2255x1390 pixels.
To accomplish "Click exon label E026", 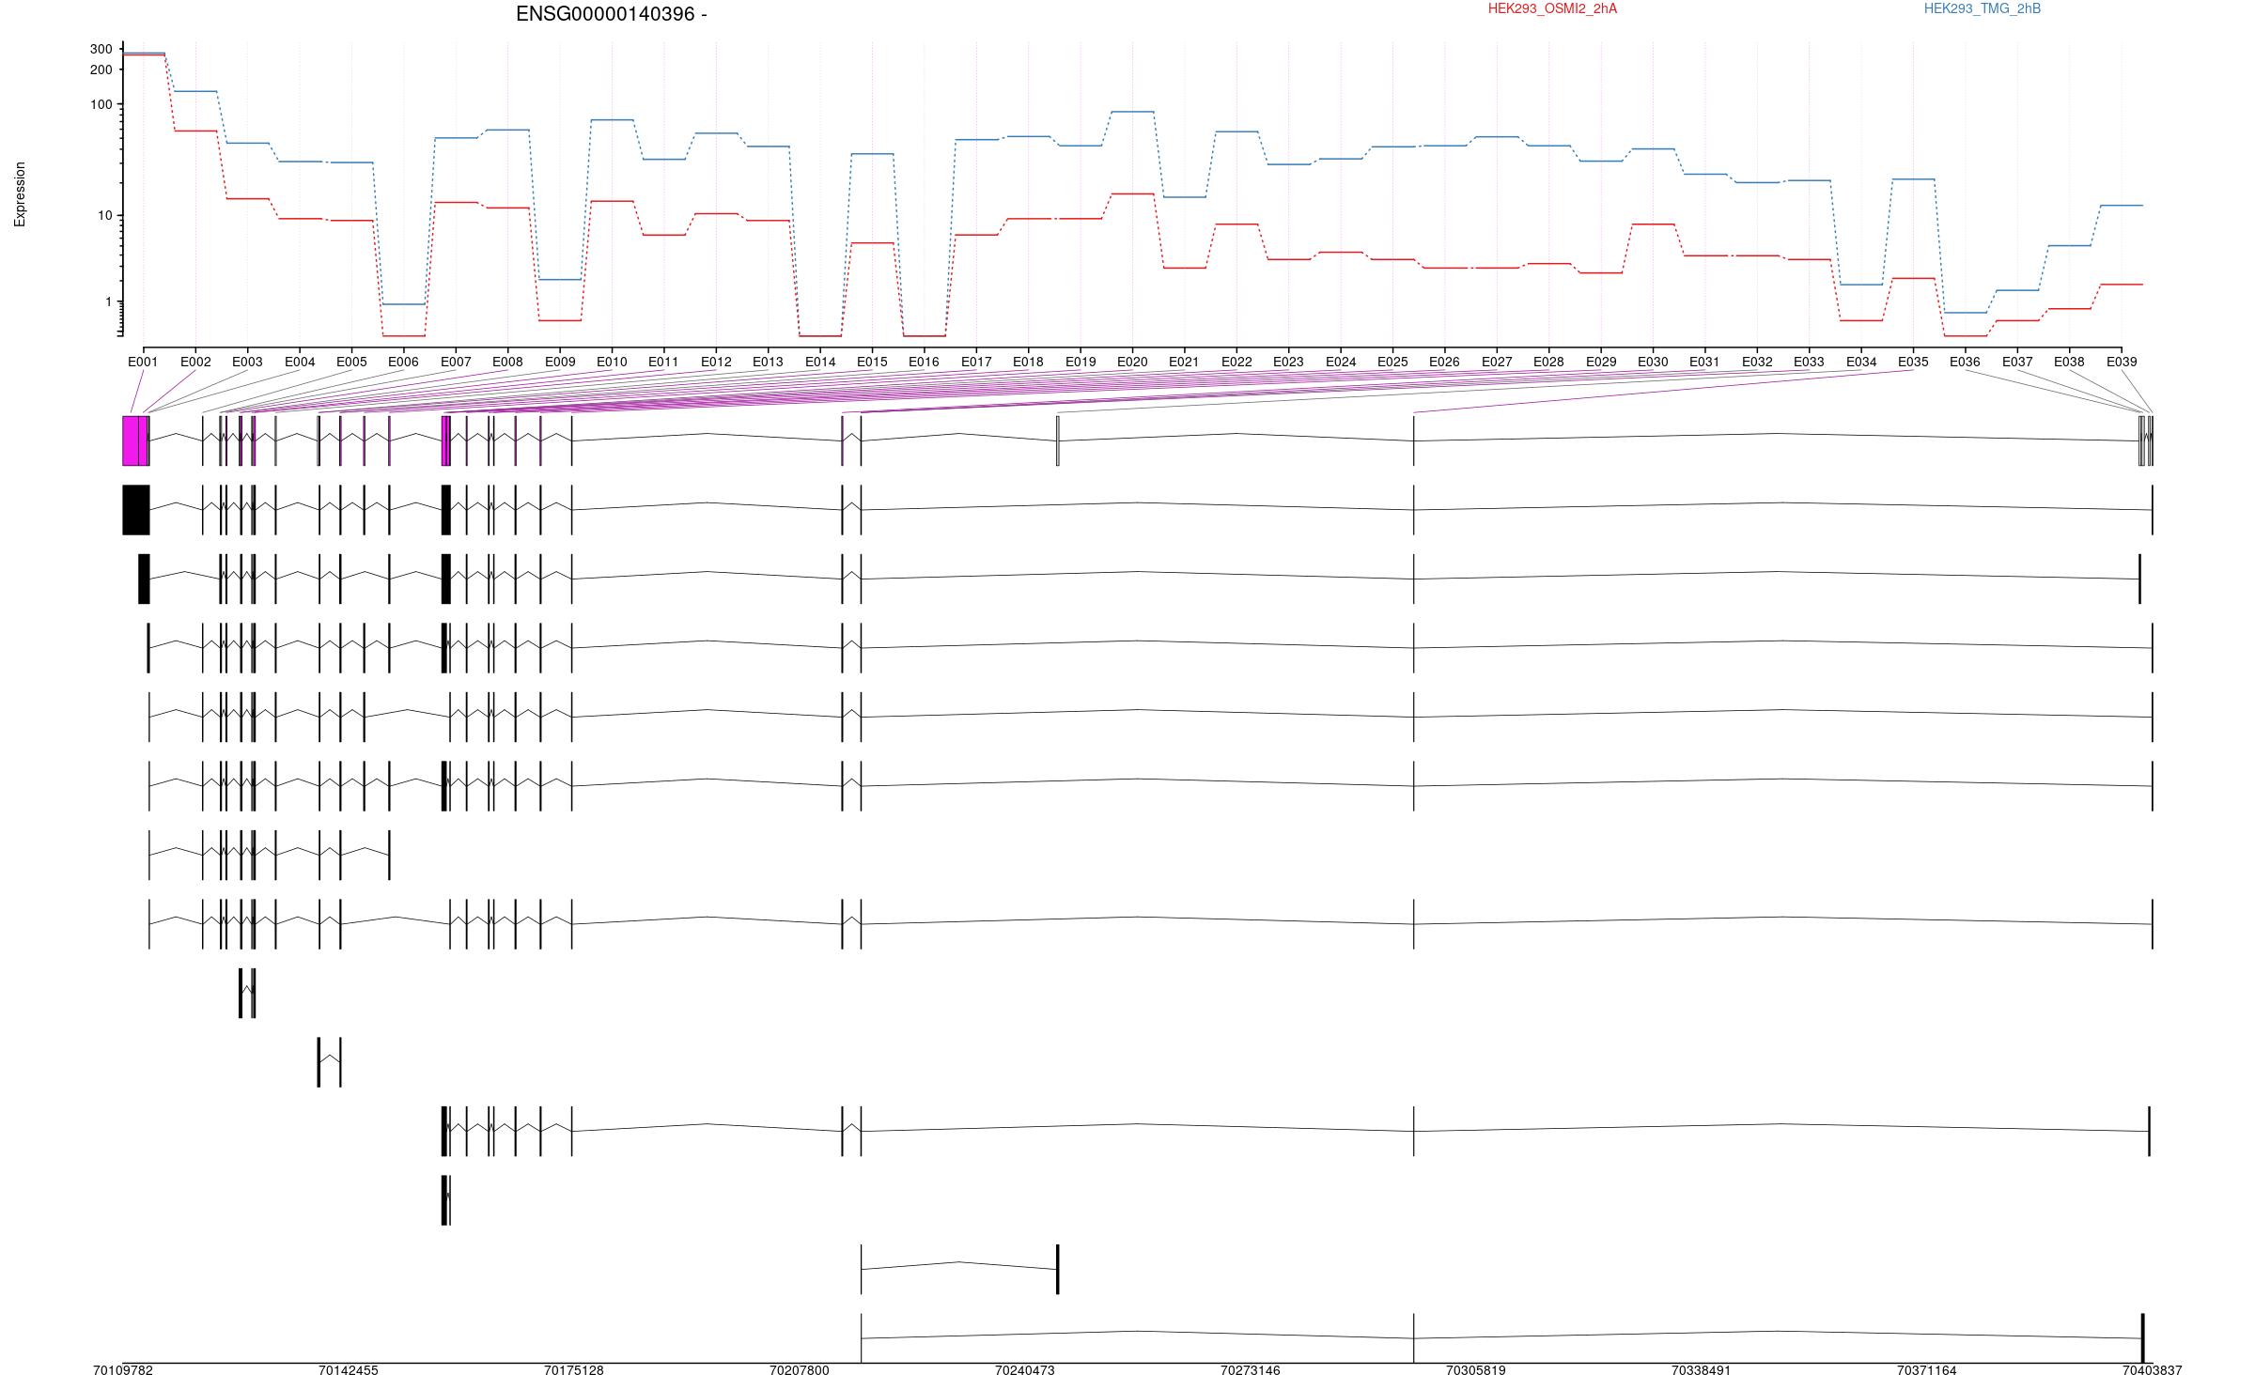I will (x=1444, y=362).
